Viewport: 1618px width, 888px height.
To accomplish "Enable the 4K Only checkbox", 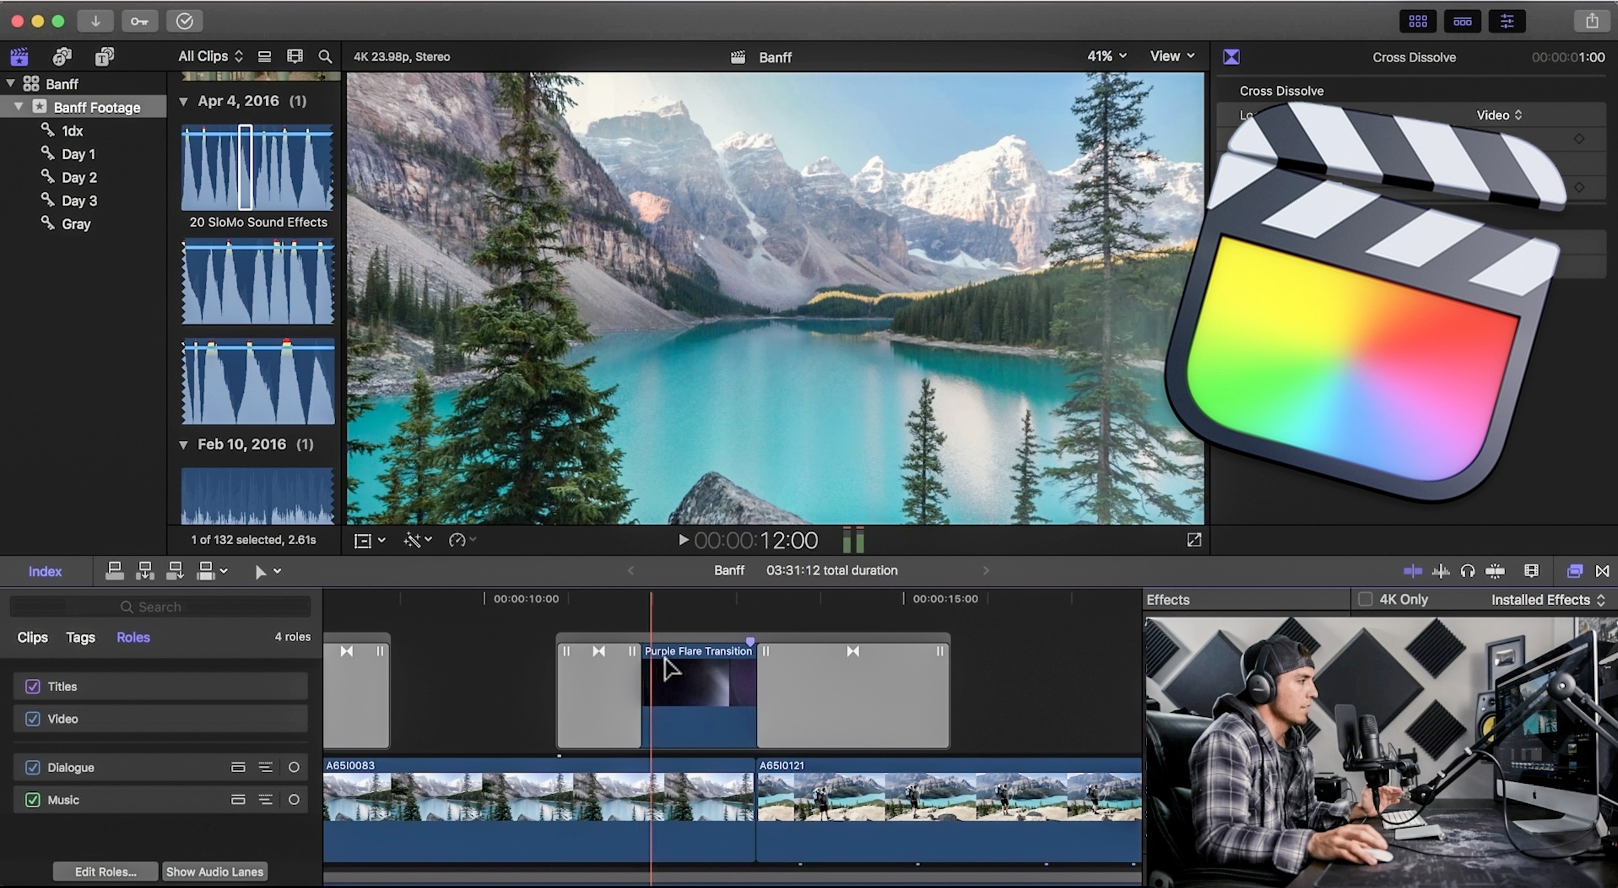I will pos(1365,599).
